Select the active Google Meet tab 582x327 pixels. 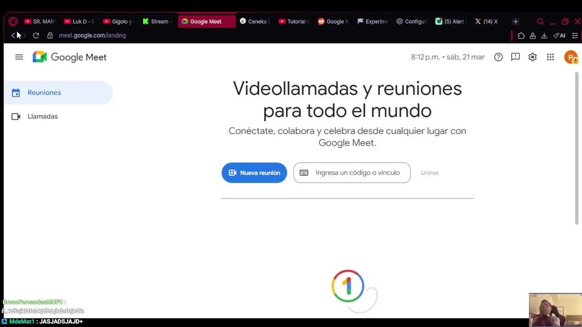[x=207, y=21]
